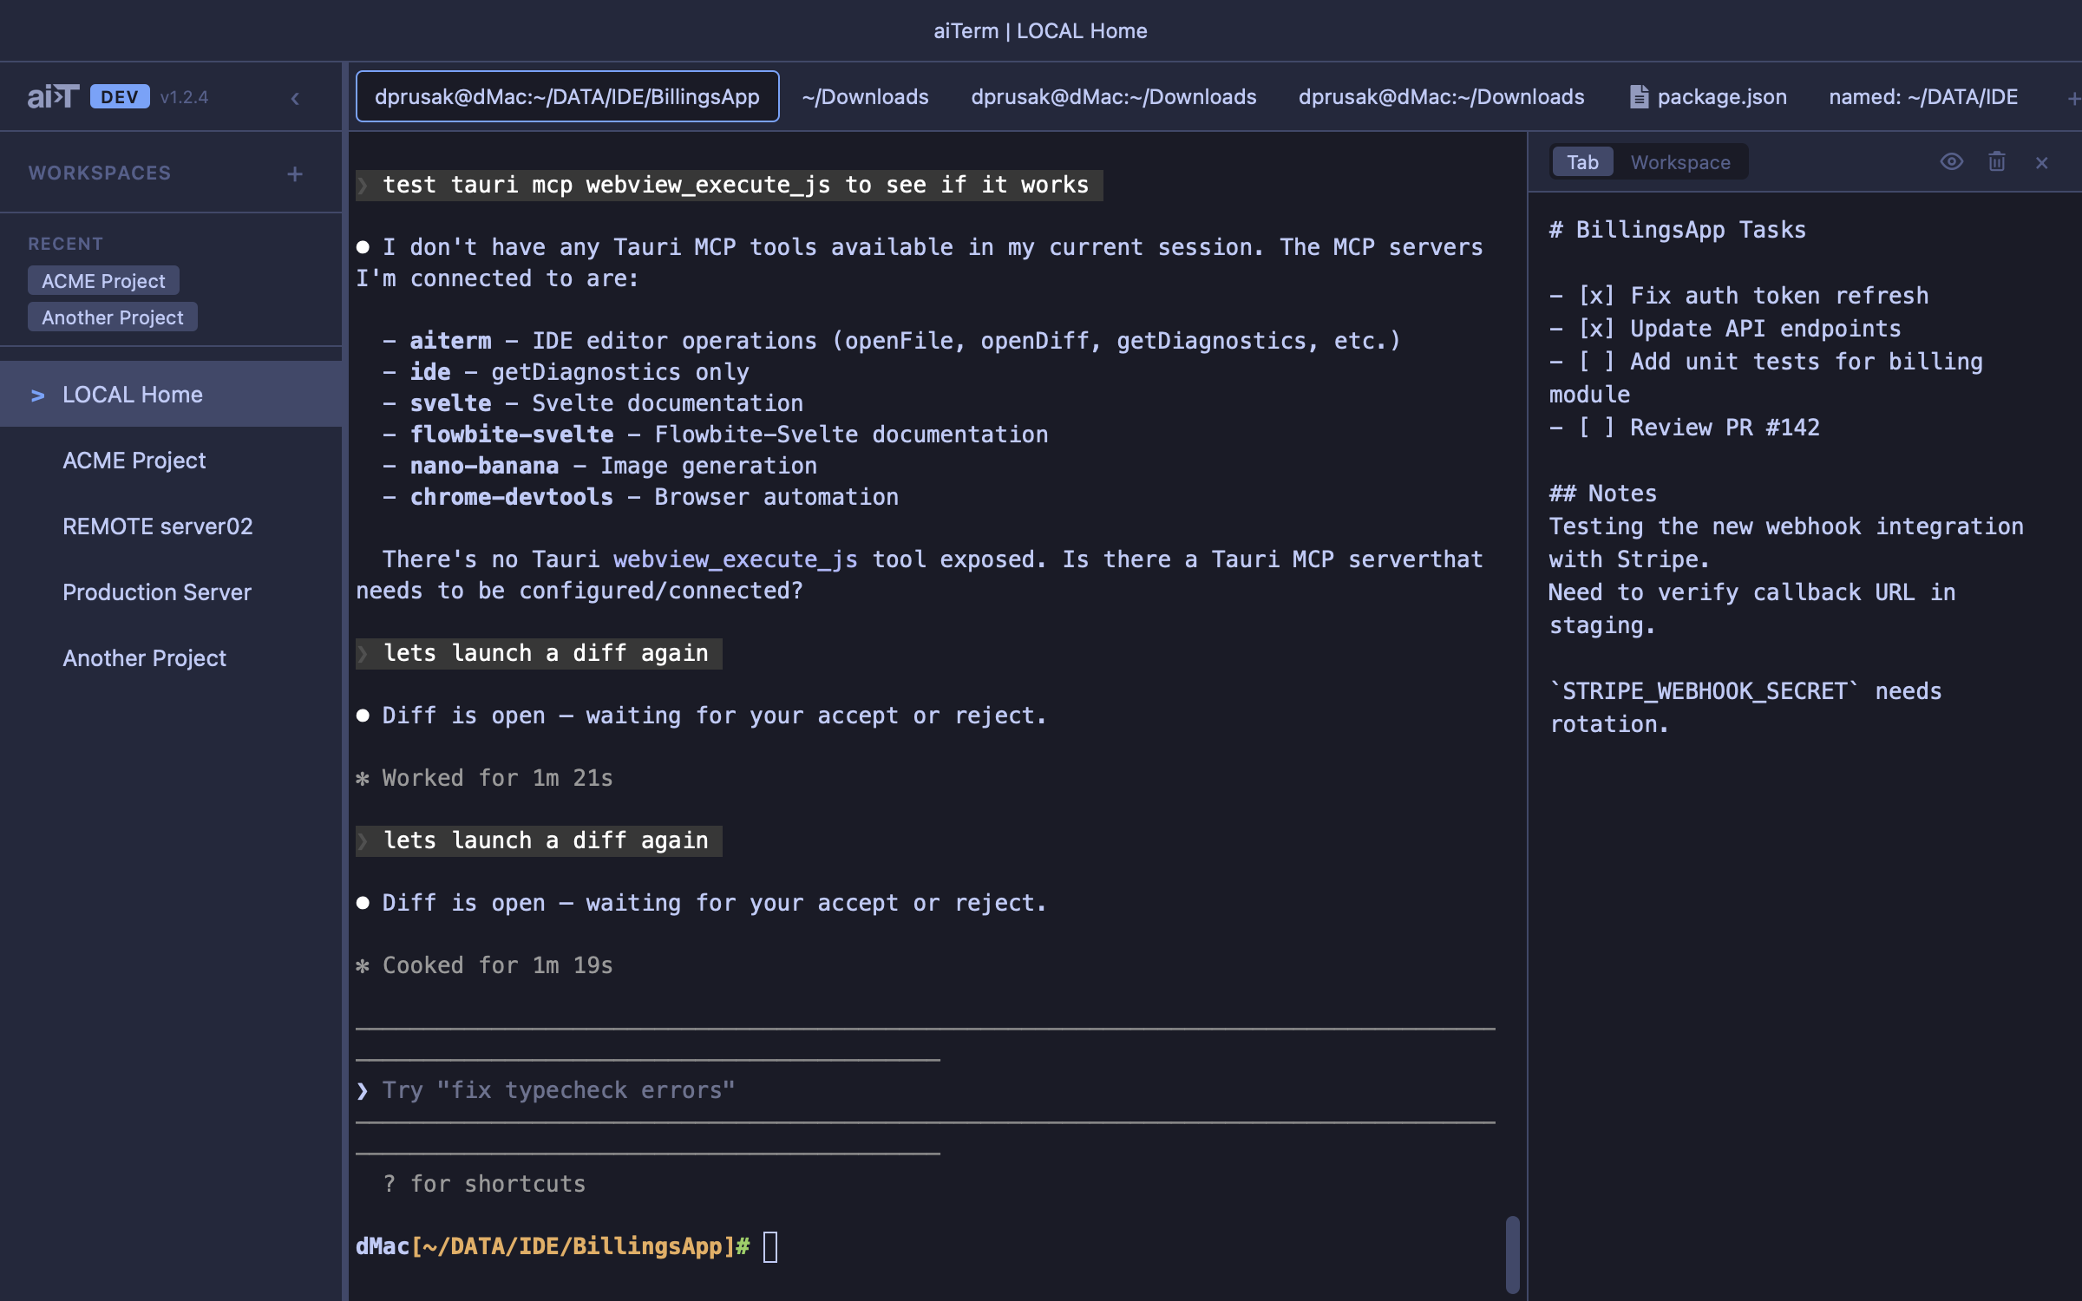Click the LOCAL Home workspace arrow
This screenshot has height=1301, width=2082.
[37, 396]
